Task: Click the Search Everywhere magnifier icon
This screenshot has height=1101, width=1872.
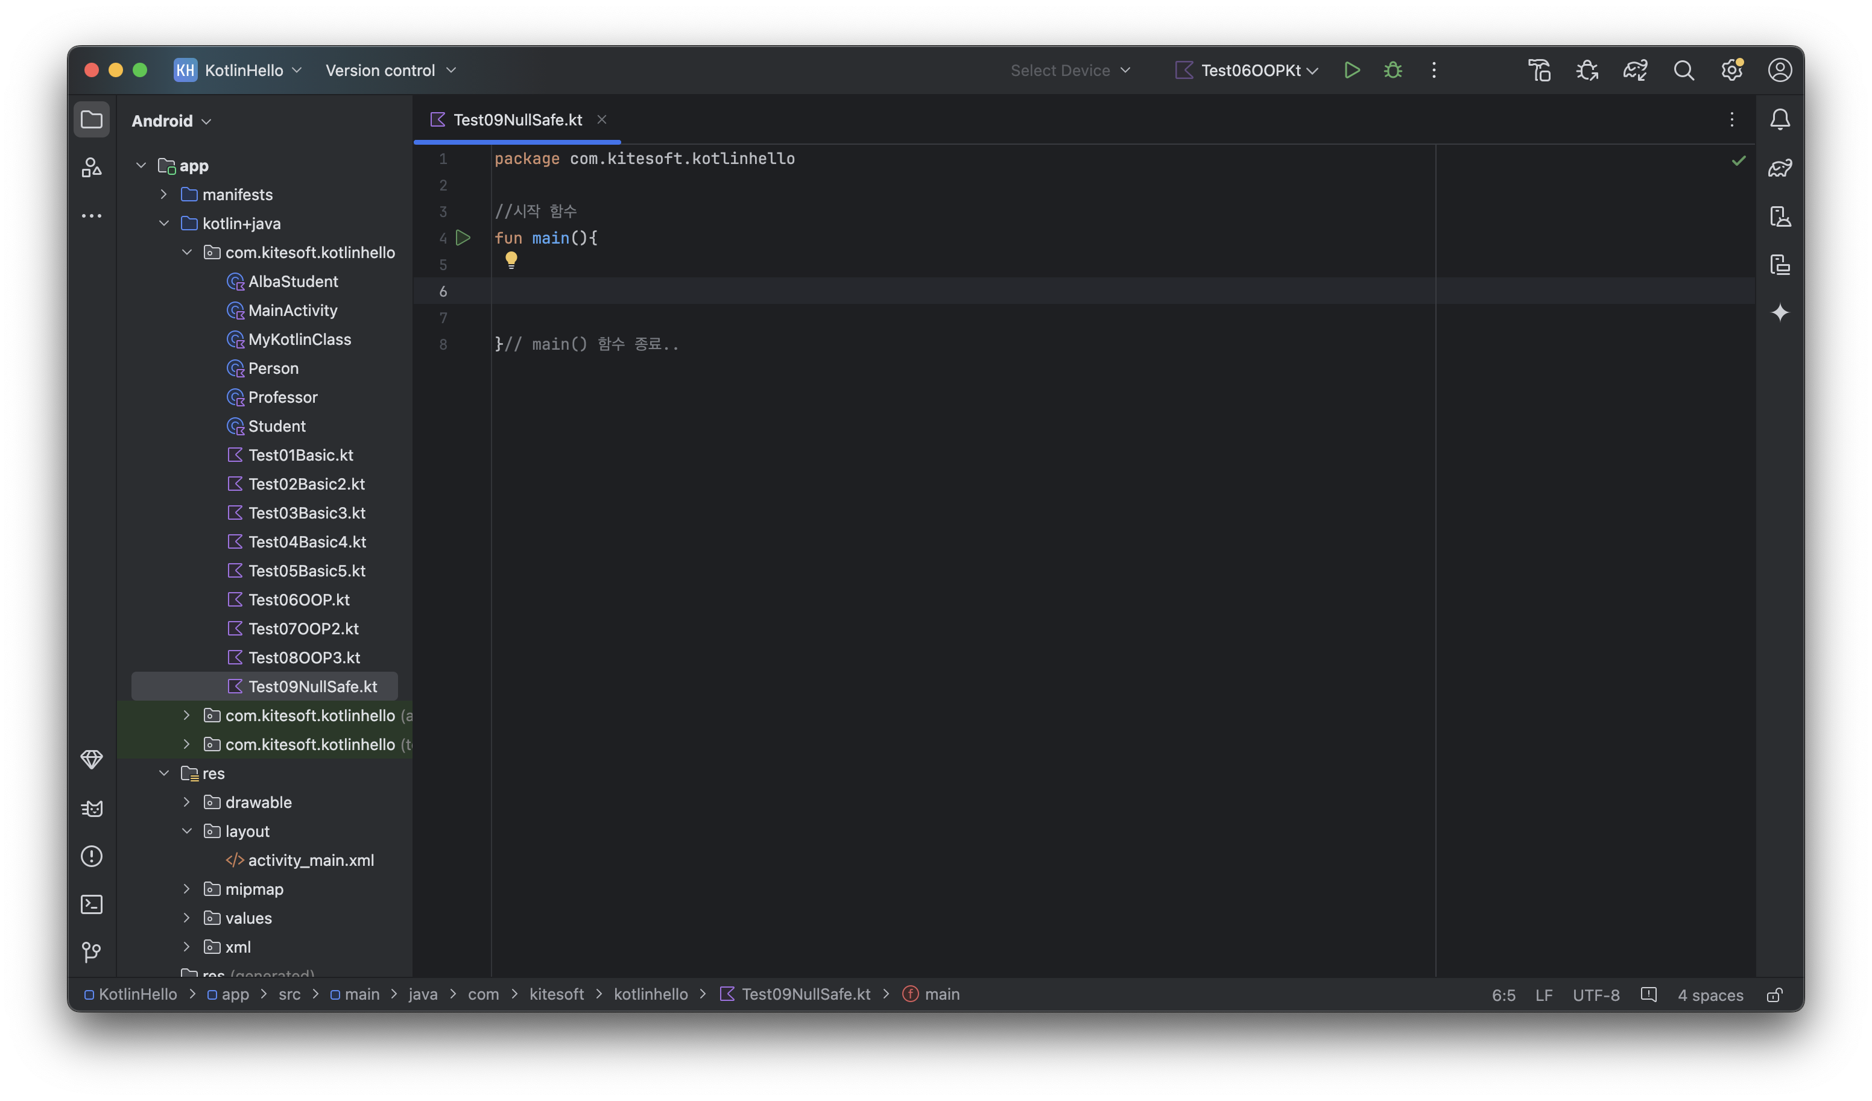Action: coord(1683,70)
